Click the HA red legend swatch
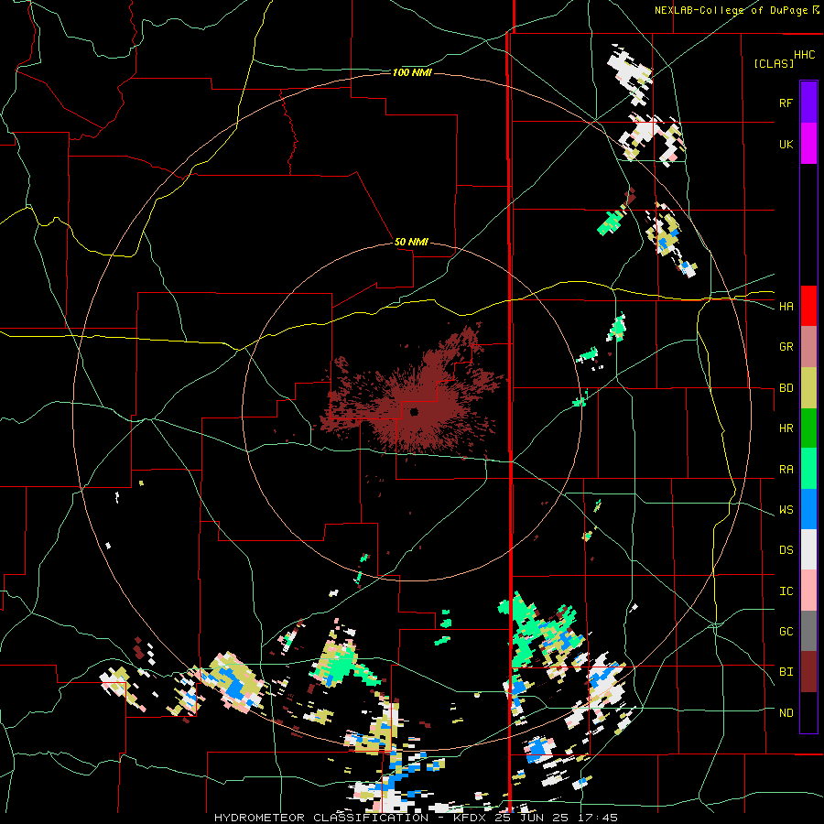 pyautogui.click(x=808, y=306)
